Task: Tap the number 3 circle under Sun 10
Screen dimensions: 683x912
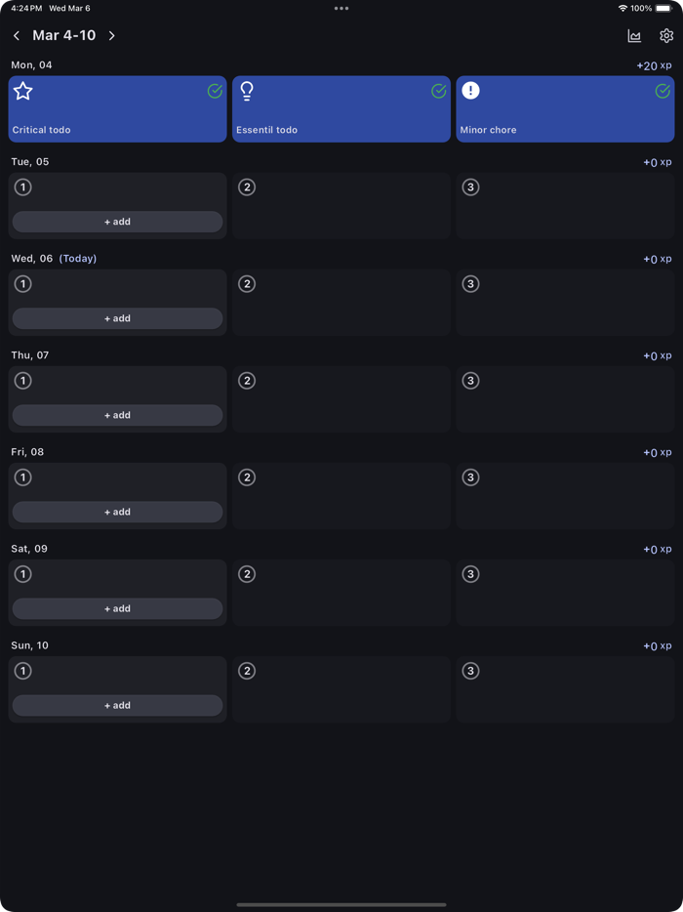Action: tap(470, 671)
